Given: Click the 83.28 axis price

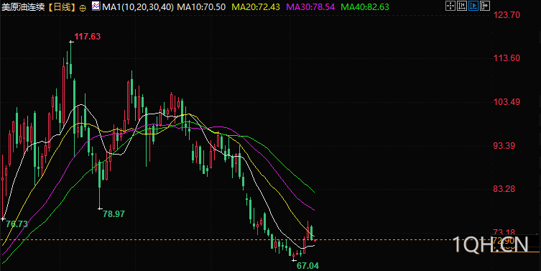Looking at the screenshot, I should click(504, 189).
